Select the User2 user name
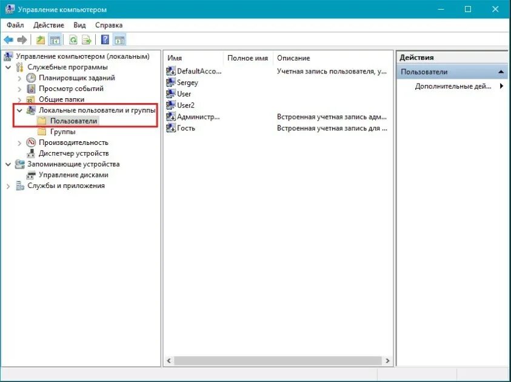The height and width of the screenshot is (382, 511). point(185,105)
